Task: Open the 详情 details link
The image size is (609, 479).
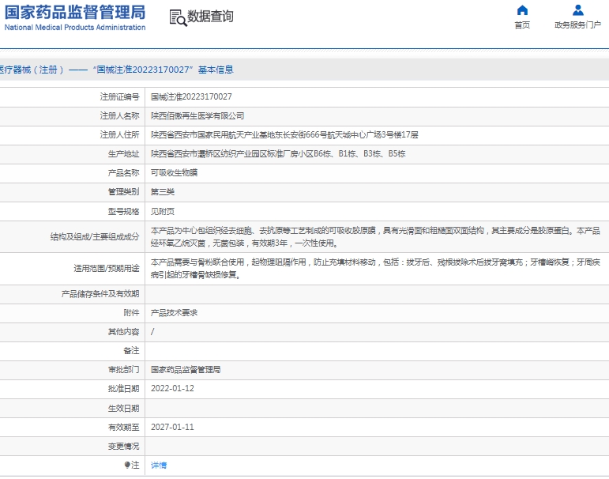Action: tap(159, 465)
